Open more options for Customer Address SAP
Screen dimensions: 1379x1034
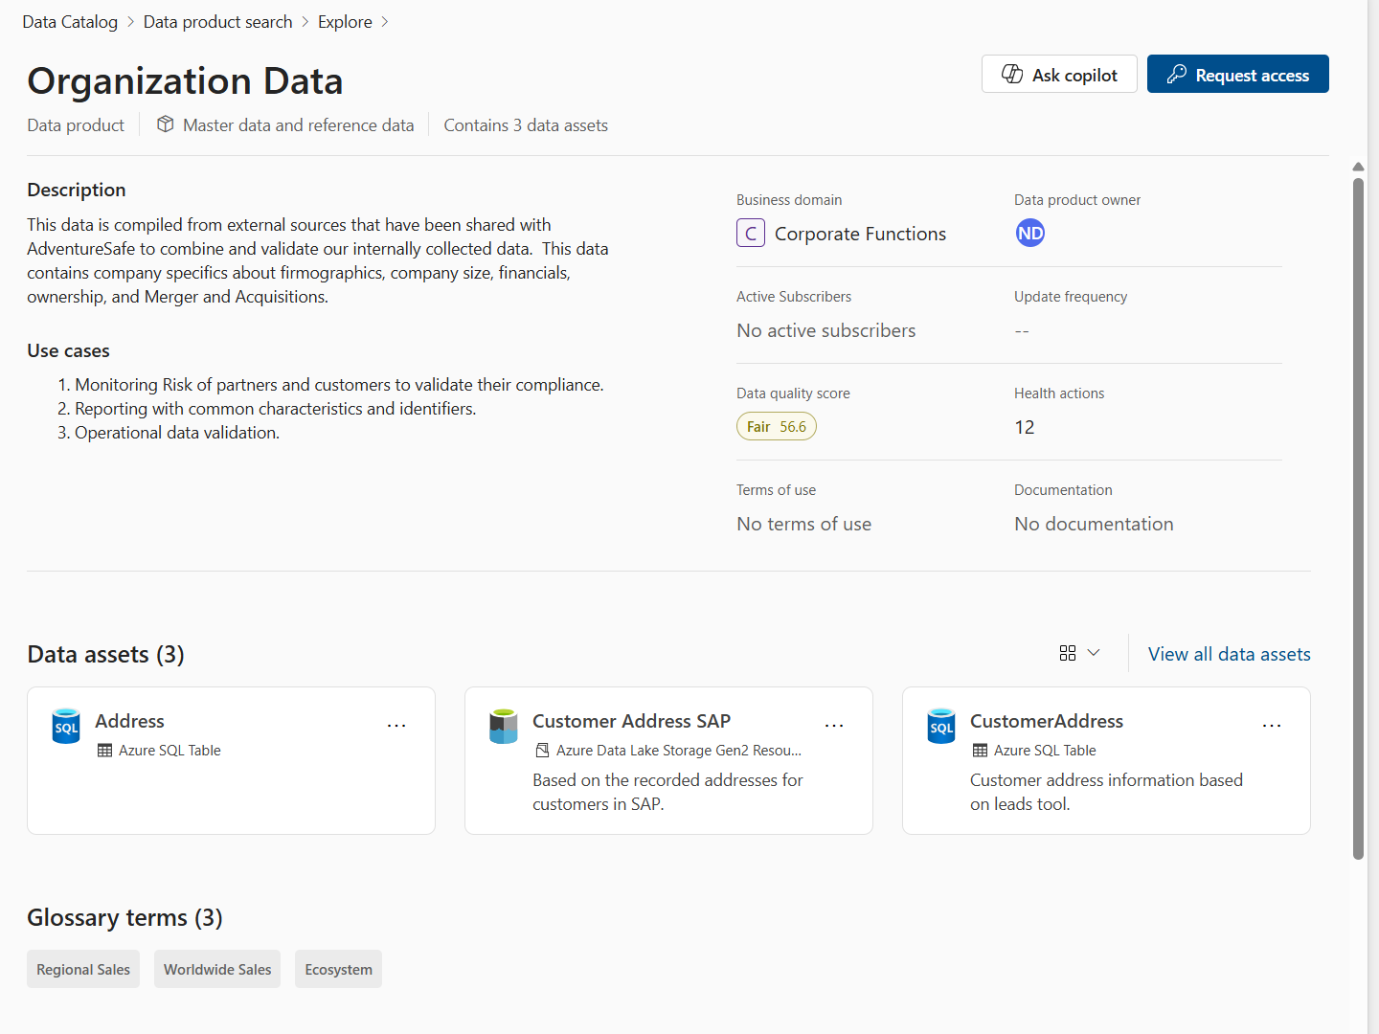click(834, 726)
